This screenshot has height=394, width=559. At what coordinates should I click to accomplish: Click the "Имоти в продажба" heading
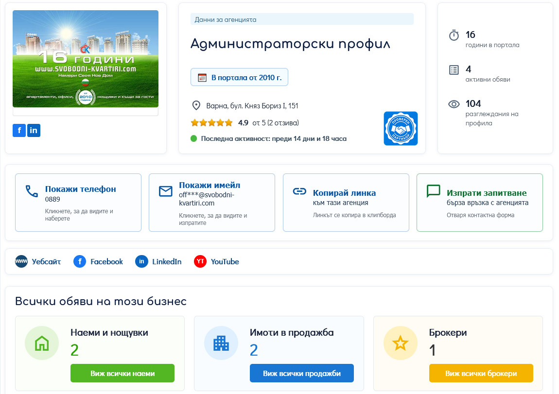tap(292, 333)
